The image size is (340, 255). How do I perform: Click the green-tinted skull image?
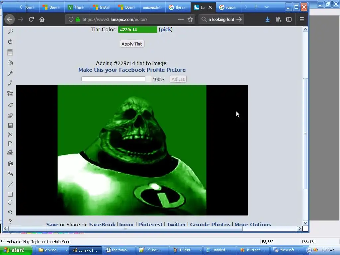pos(132,150)
